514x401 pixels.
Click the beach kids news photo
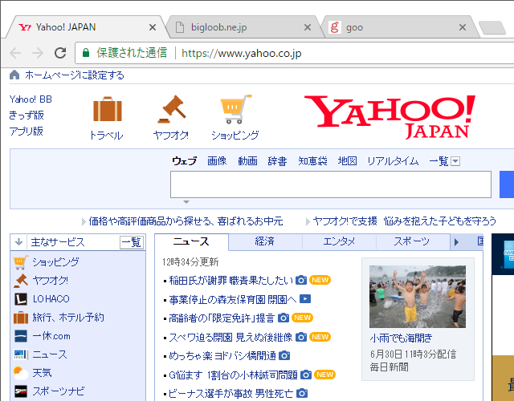click(418, 297)
